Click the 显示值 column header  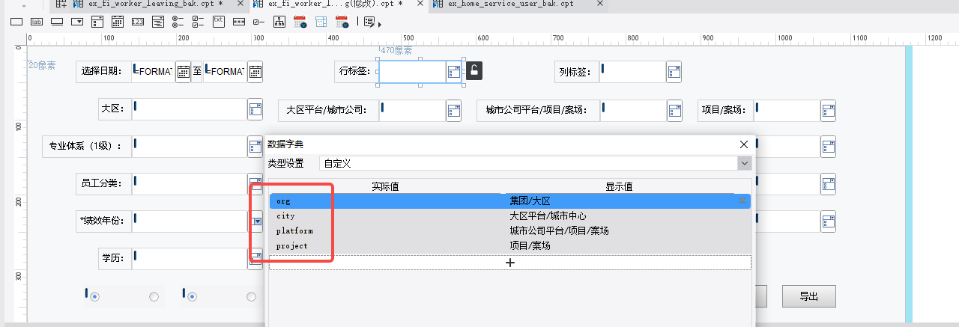point(619,186)
